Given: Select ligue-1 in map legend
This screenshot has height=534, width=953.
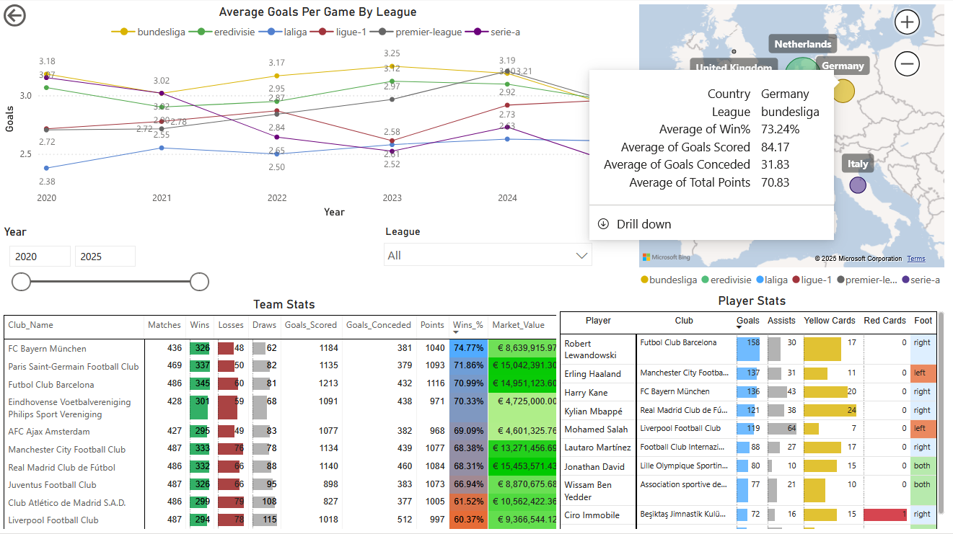Looking at the screenshot, I should tap(812, 280).
